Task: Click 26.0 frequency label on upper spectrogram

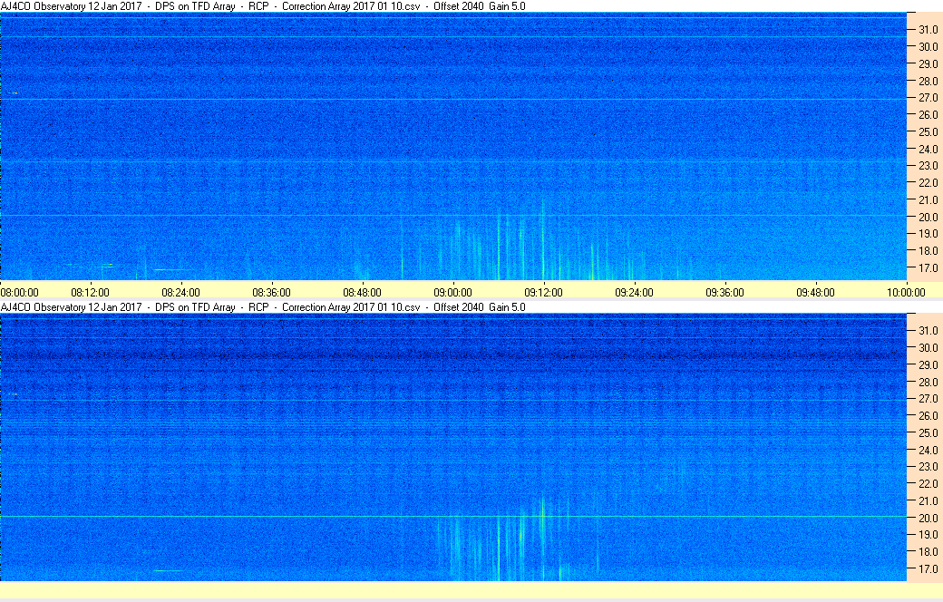Action: pos(928,115)
